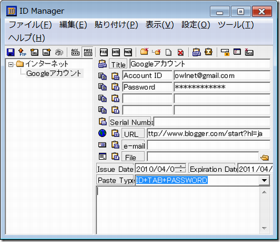The width and height of the screenshot is (280, 242).
Task: Click the copy icon for Account ID row
Action: 102,76
